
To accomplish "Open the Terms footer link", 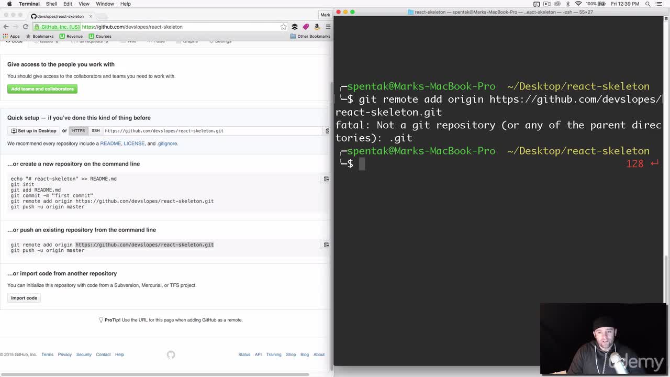I will coord(47,354).
